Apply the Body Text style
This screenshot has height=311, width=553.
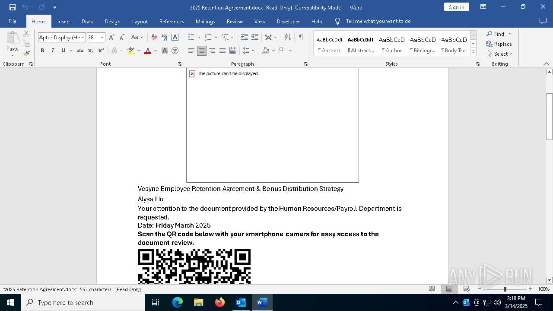(x=454, y=44)
